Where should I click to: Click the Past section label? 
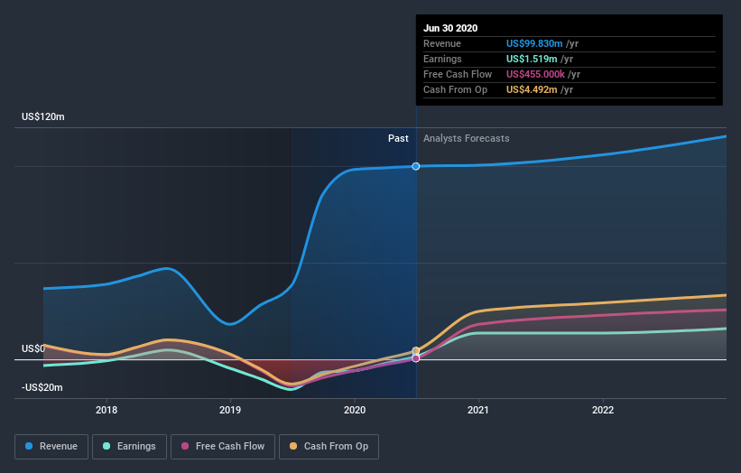(x=398, y=138)
